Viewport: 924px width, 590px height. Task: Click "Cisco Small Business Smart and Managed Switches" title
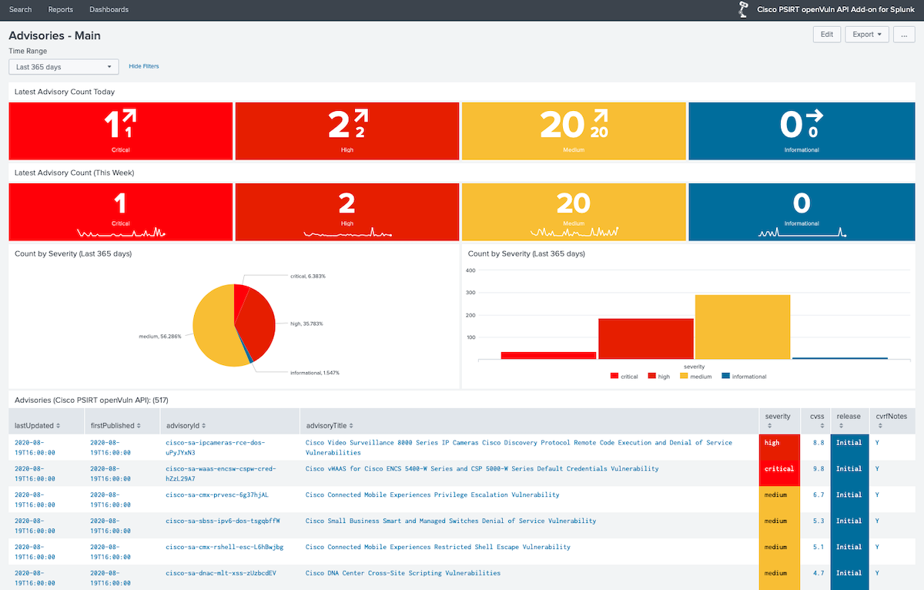pyautogui.click(x=451, y=521)
